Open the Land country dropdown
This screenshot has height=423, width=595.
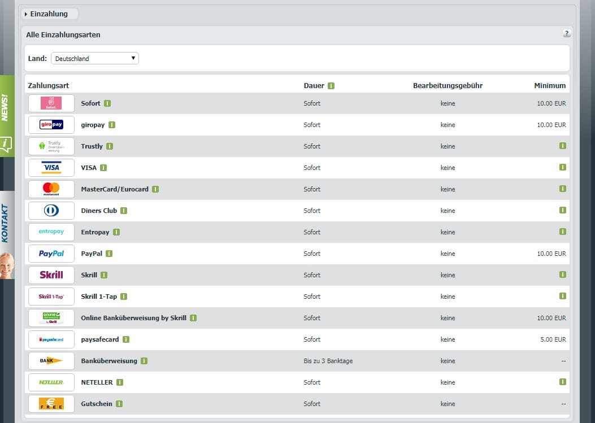click(95, 58)
